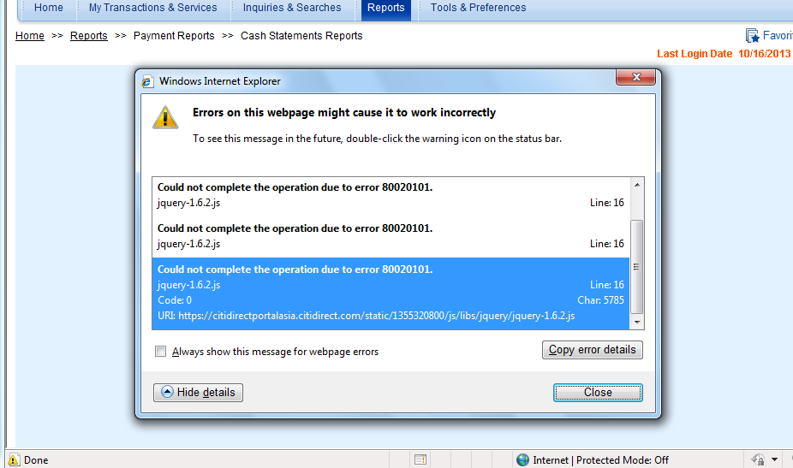Select first jquery error entry
793x468 pixels.
click(x=391, y=195)
